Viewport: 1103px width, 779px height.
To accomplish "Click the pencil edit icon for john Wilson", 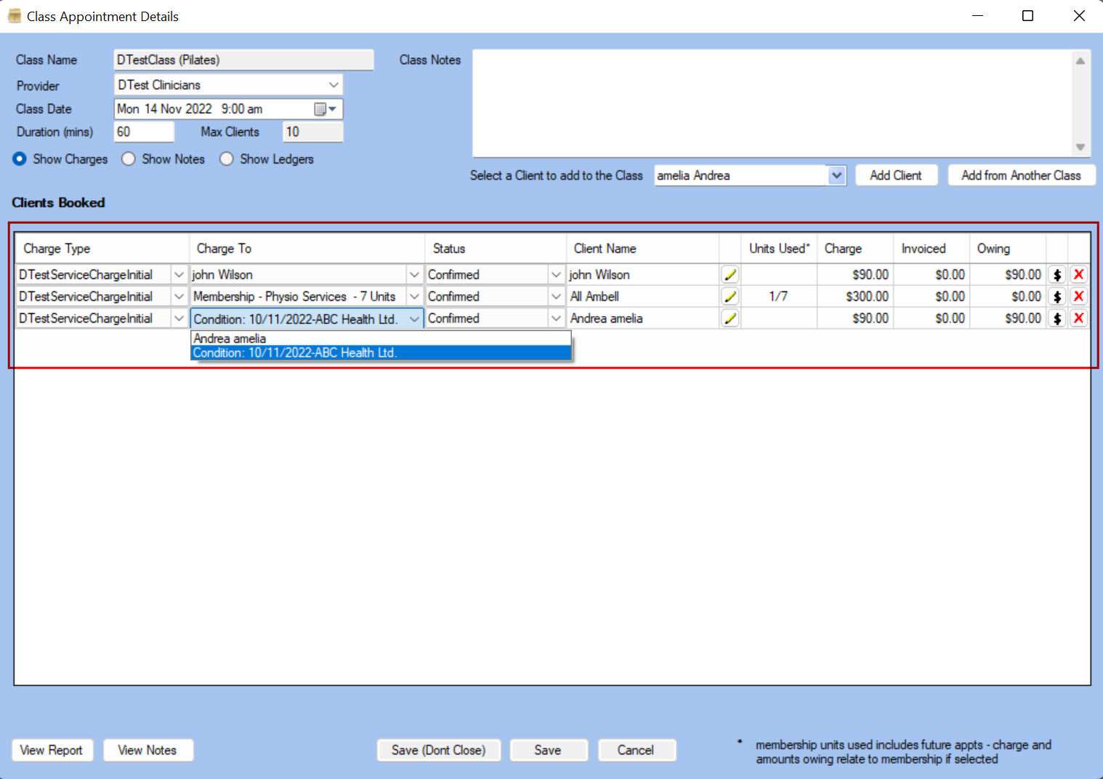I will coord(730,275).
